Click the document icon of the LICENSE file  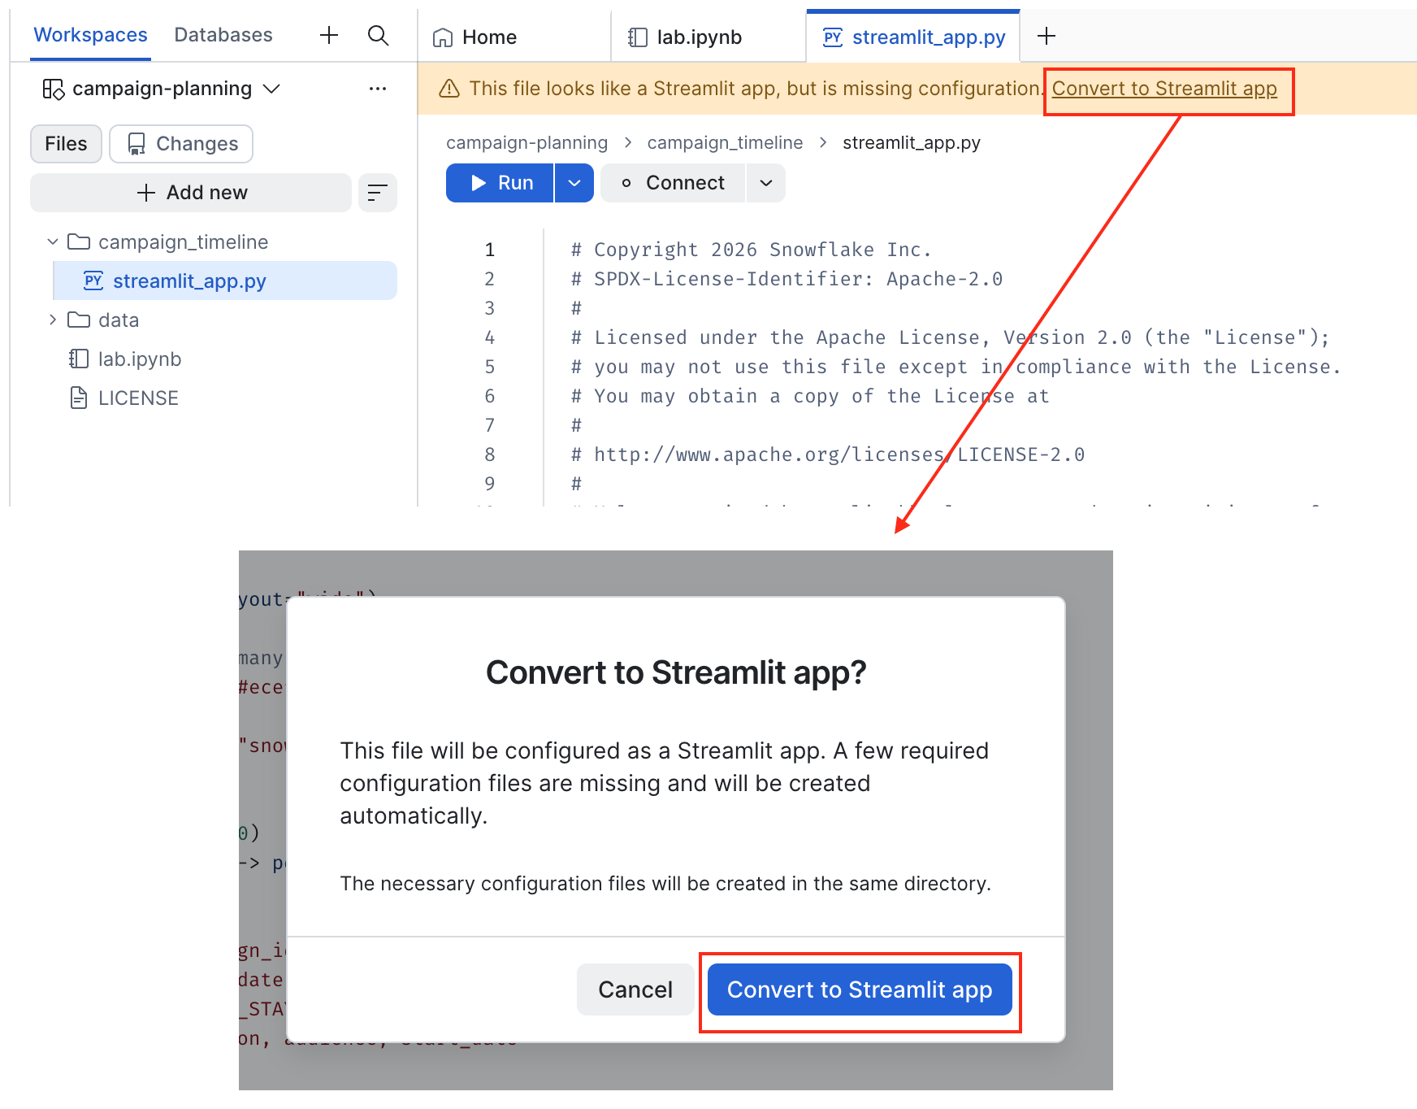[79, 398]
